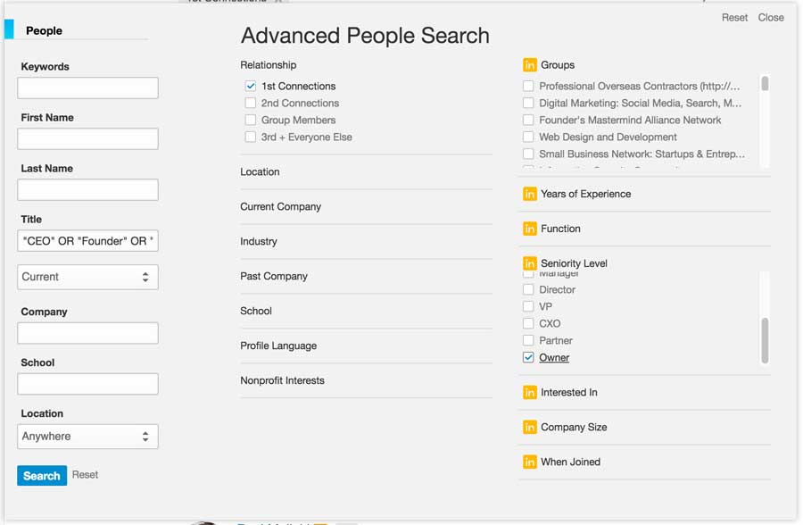Click into the Last Name field
The image size is (803, 525).
click(87, 189)
